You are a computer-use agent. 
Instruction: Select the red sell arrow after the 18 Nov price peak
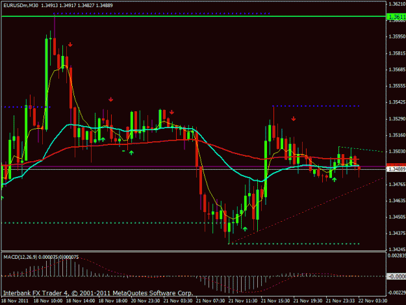coord(70,45)
